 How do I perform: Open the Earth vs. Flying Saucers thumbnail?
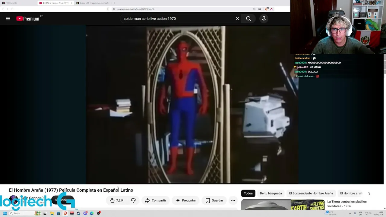pos(283,205)
